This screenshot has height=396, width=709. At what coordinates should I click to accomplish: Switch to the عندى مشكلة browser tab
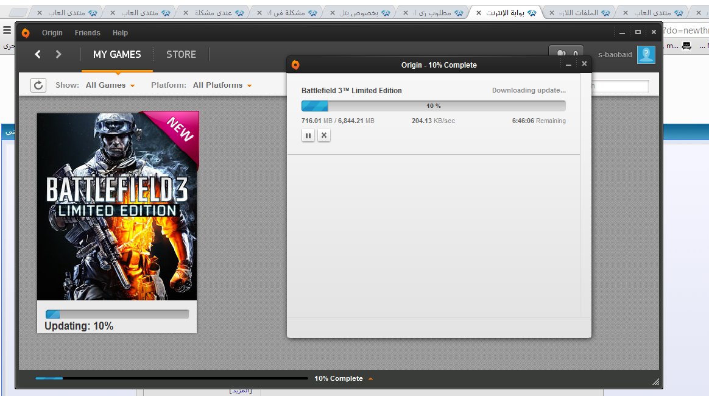coord(213,13)
